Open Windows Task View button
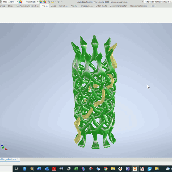172x172 pixels. [x=16, y=169]
